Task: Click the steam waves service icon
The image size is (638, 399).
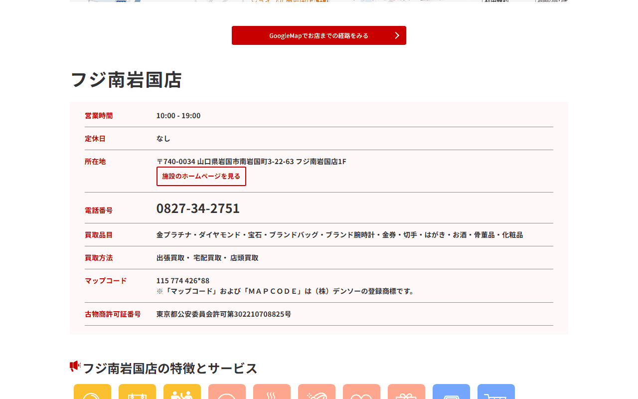Action: [272, 392]
